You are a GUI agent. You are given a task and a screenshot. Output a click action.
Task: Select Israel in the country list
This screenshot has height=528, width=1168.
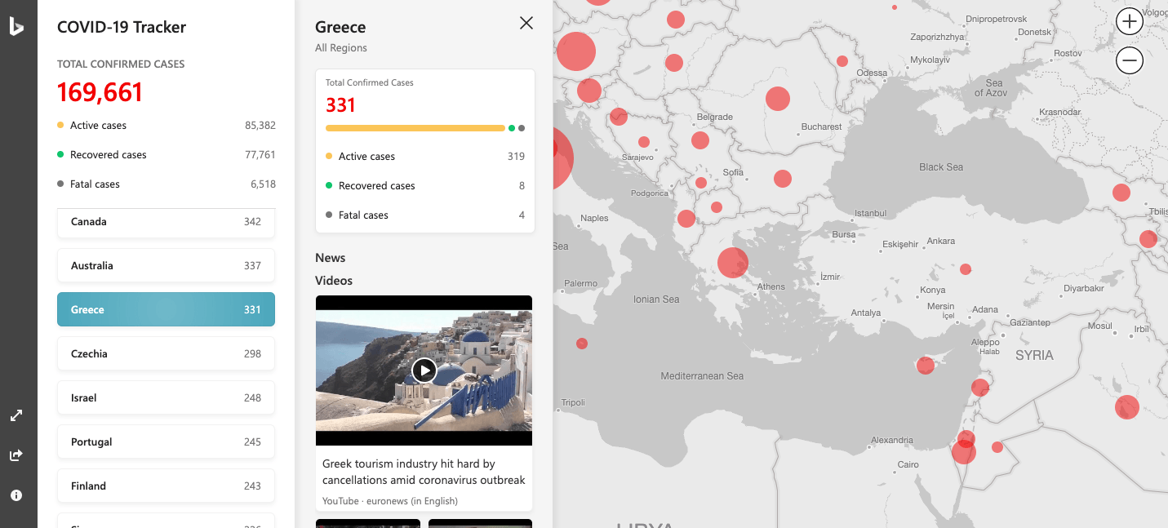tap(166, 398)
